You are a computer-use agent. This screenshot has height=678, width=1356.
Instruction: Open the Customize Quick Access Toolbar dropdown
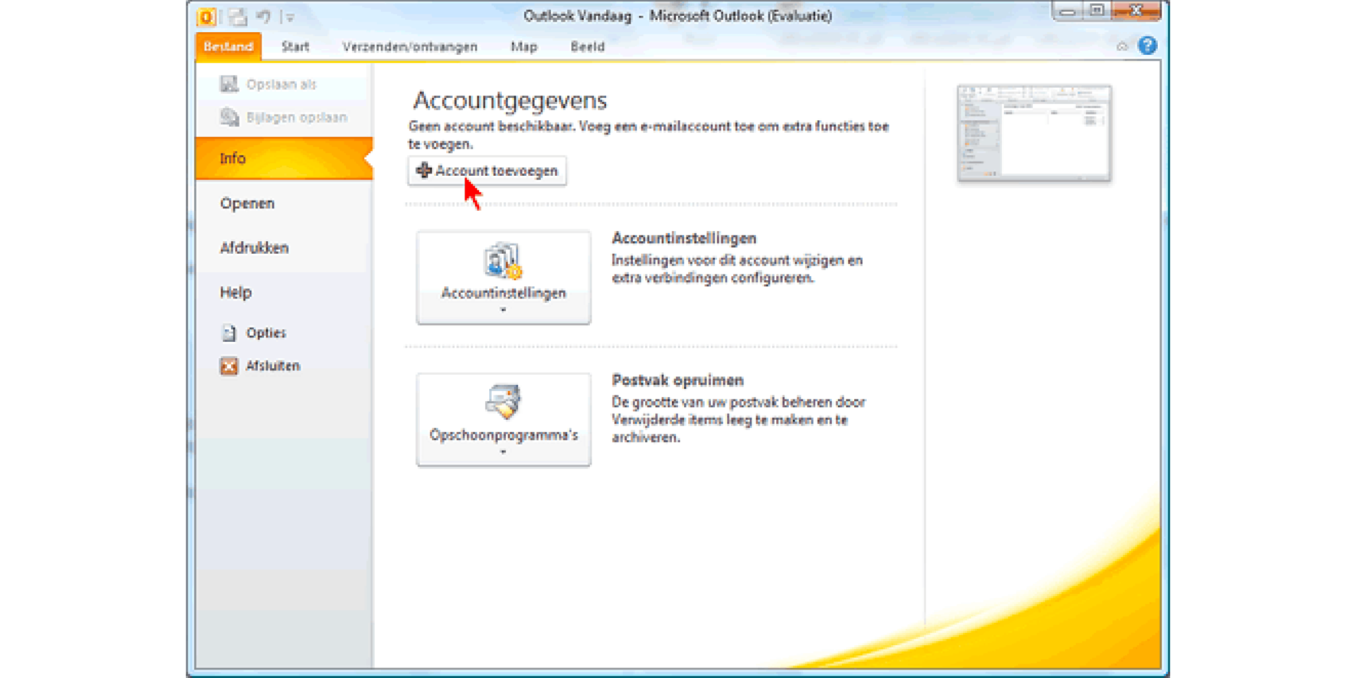[290, 18]
